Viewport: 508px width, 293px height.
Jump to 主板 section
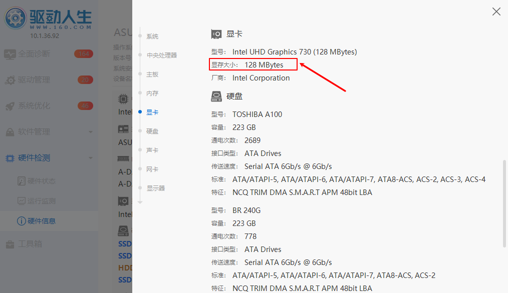pos(152,74)
